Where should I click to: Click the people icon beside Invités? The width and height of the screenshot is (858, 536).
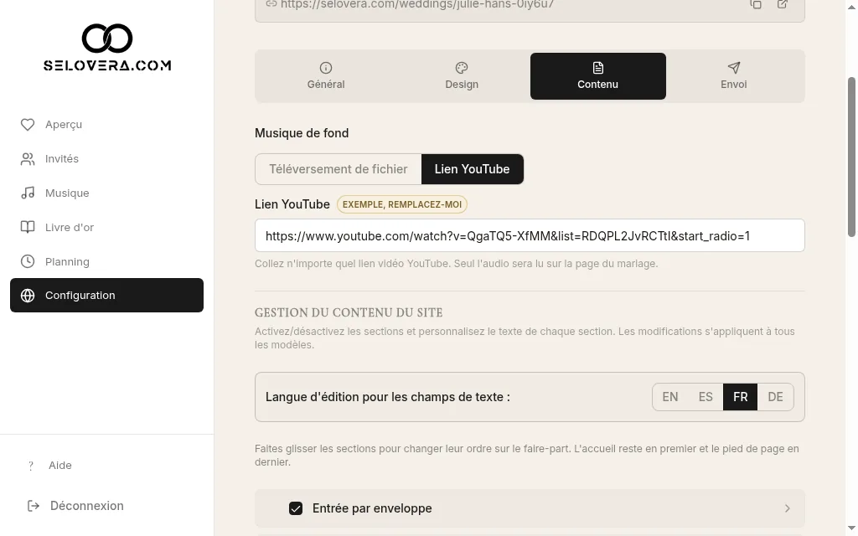(x=28, y=159)
